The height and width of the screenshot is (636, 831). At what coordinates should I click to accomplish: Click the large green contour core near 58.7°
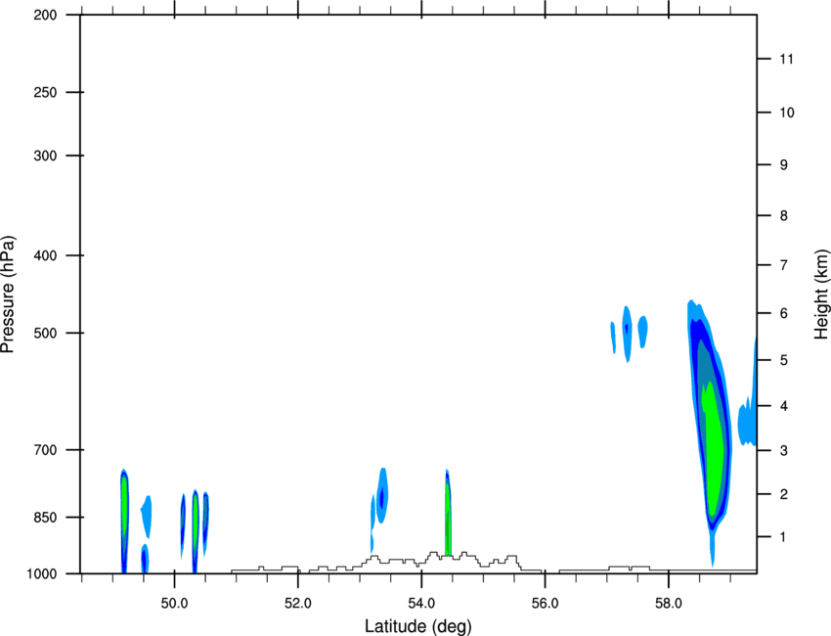[x=714, y=451]
